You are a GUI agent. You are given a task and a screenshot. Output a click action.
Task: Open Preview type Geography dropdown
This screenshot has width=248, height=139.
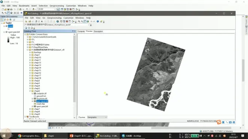coord(97,117)
